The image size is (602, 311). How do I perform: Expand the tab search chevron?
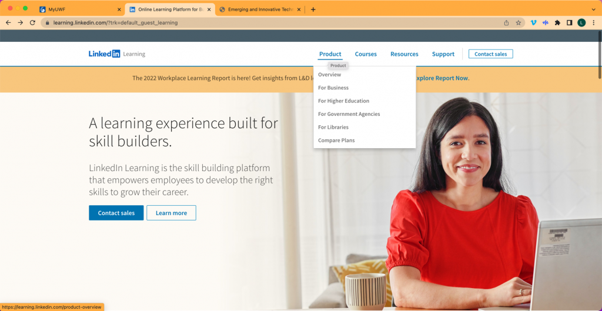594,9
